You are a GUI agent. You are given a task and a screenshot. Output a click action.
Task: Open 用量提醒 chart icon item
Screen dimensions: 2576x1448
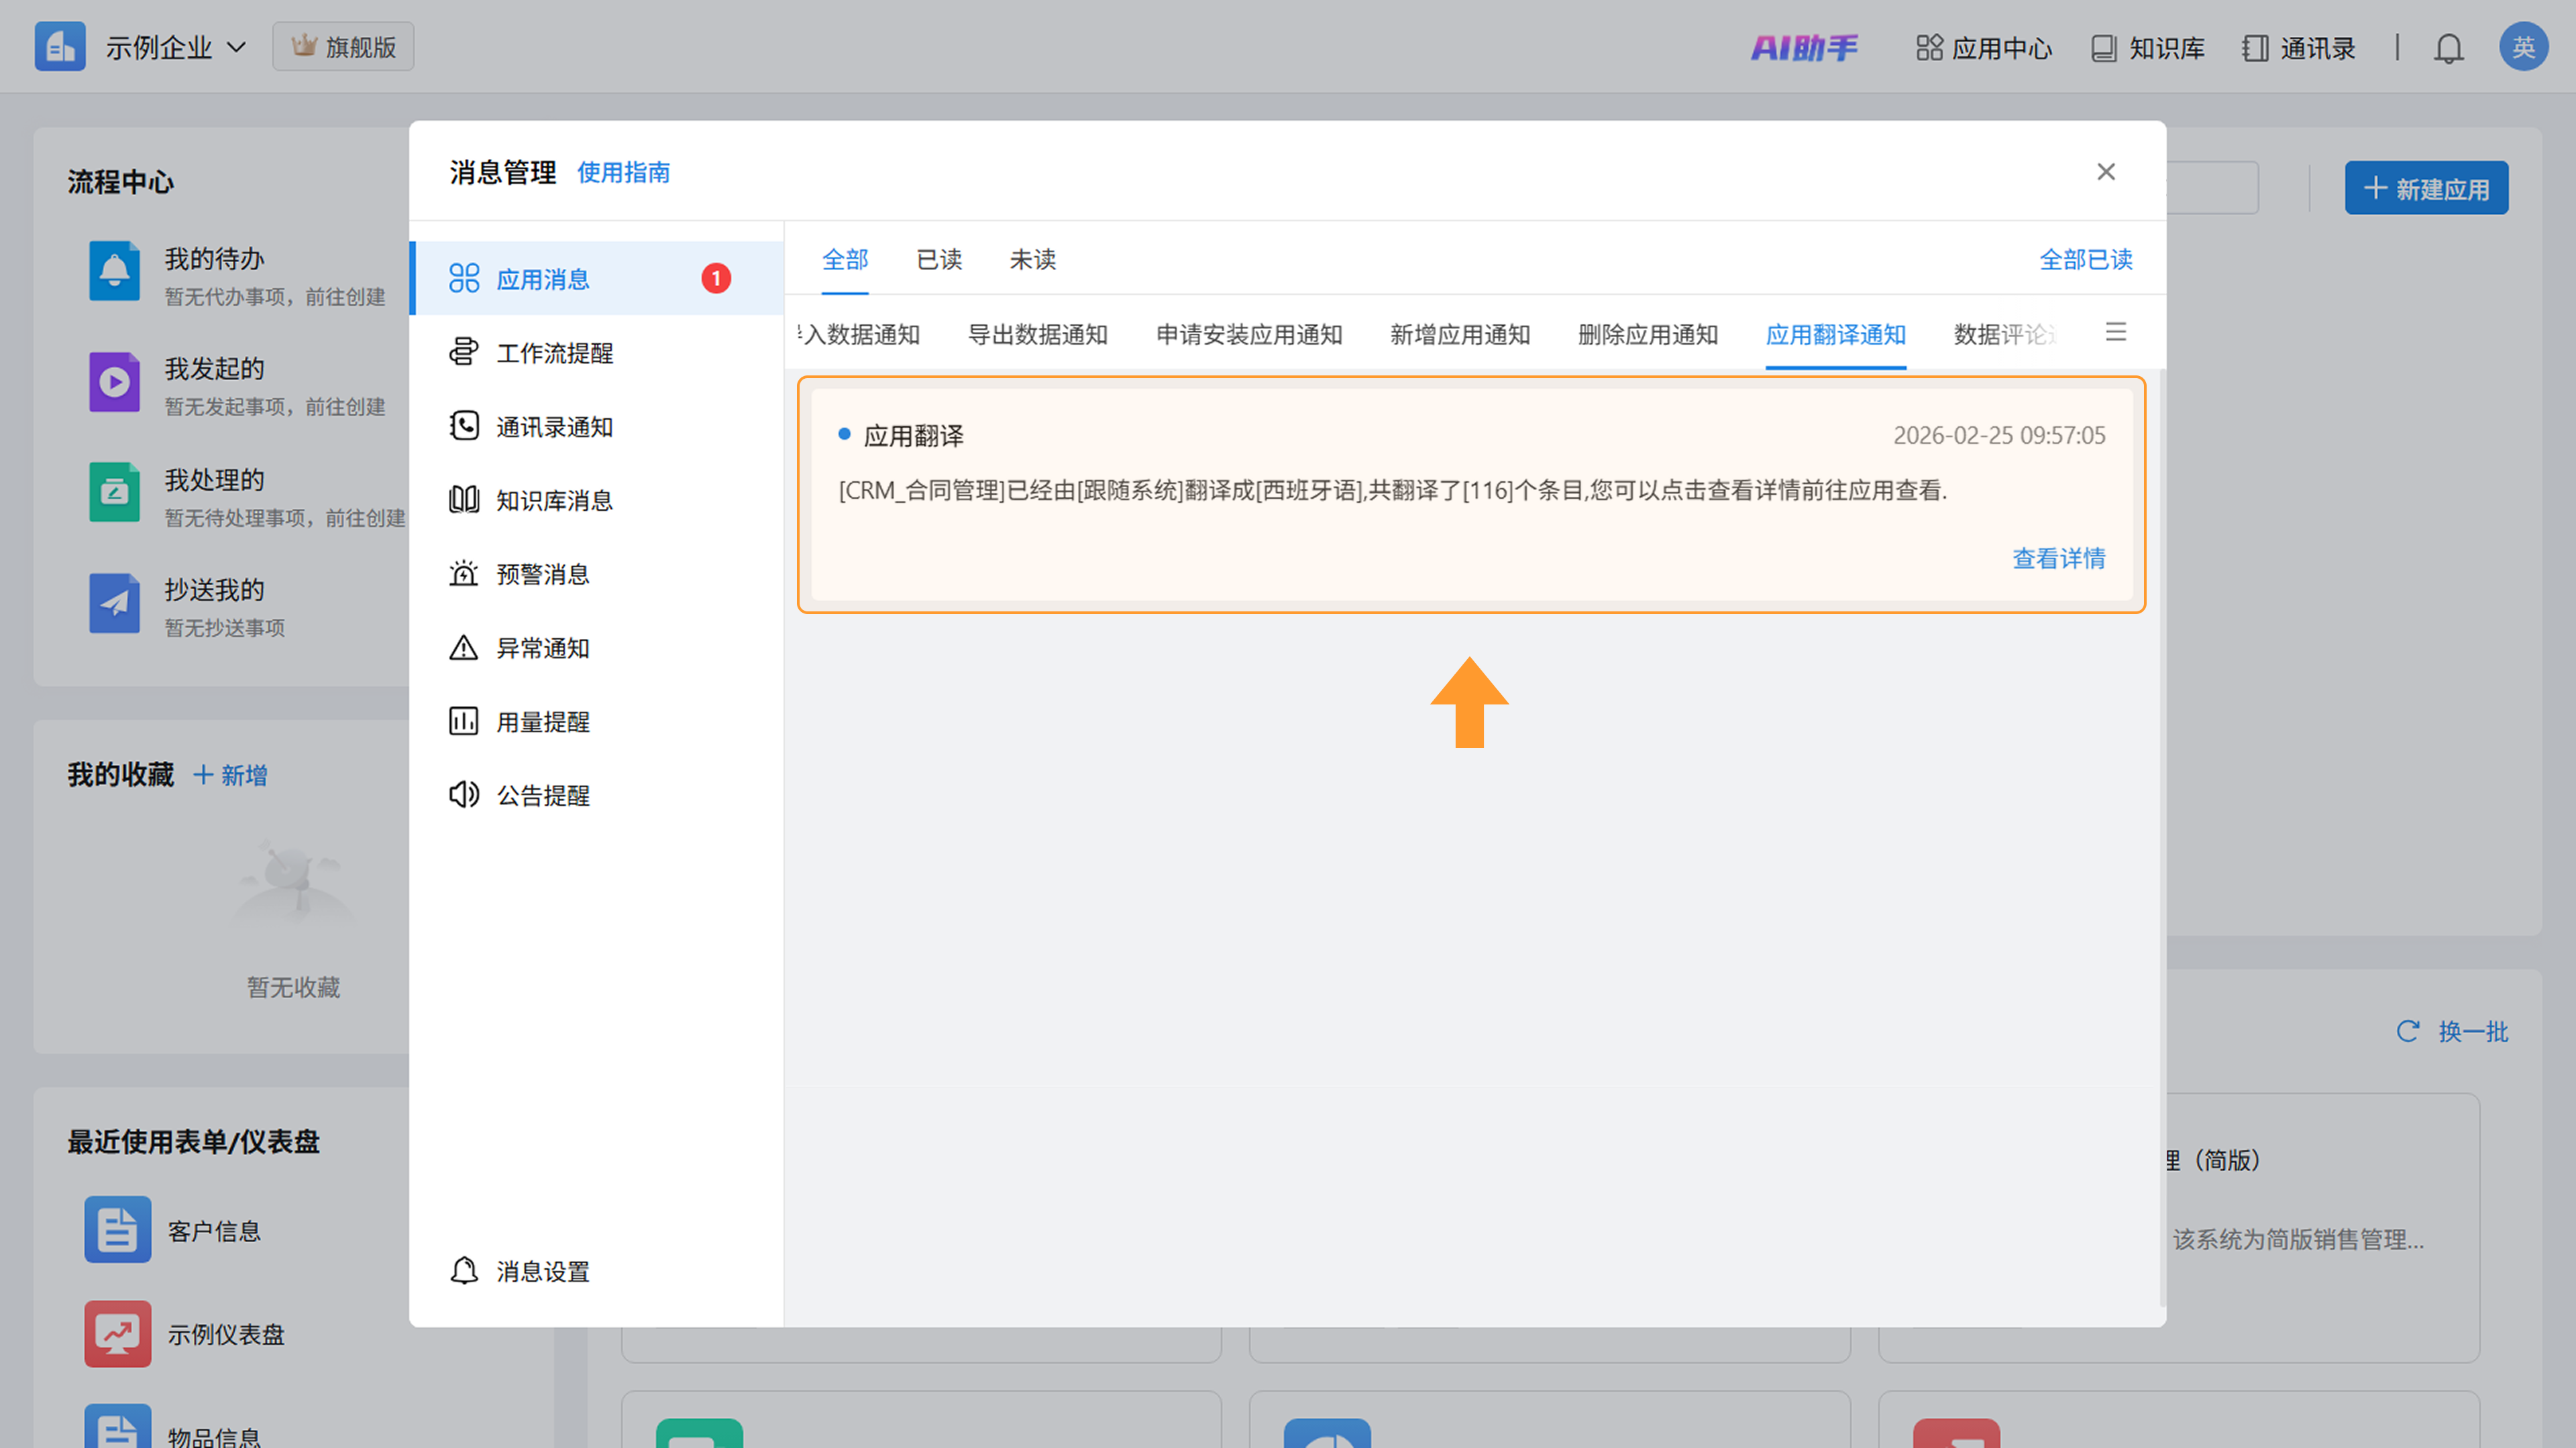(542, 721)
